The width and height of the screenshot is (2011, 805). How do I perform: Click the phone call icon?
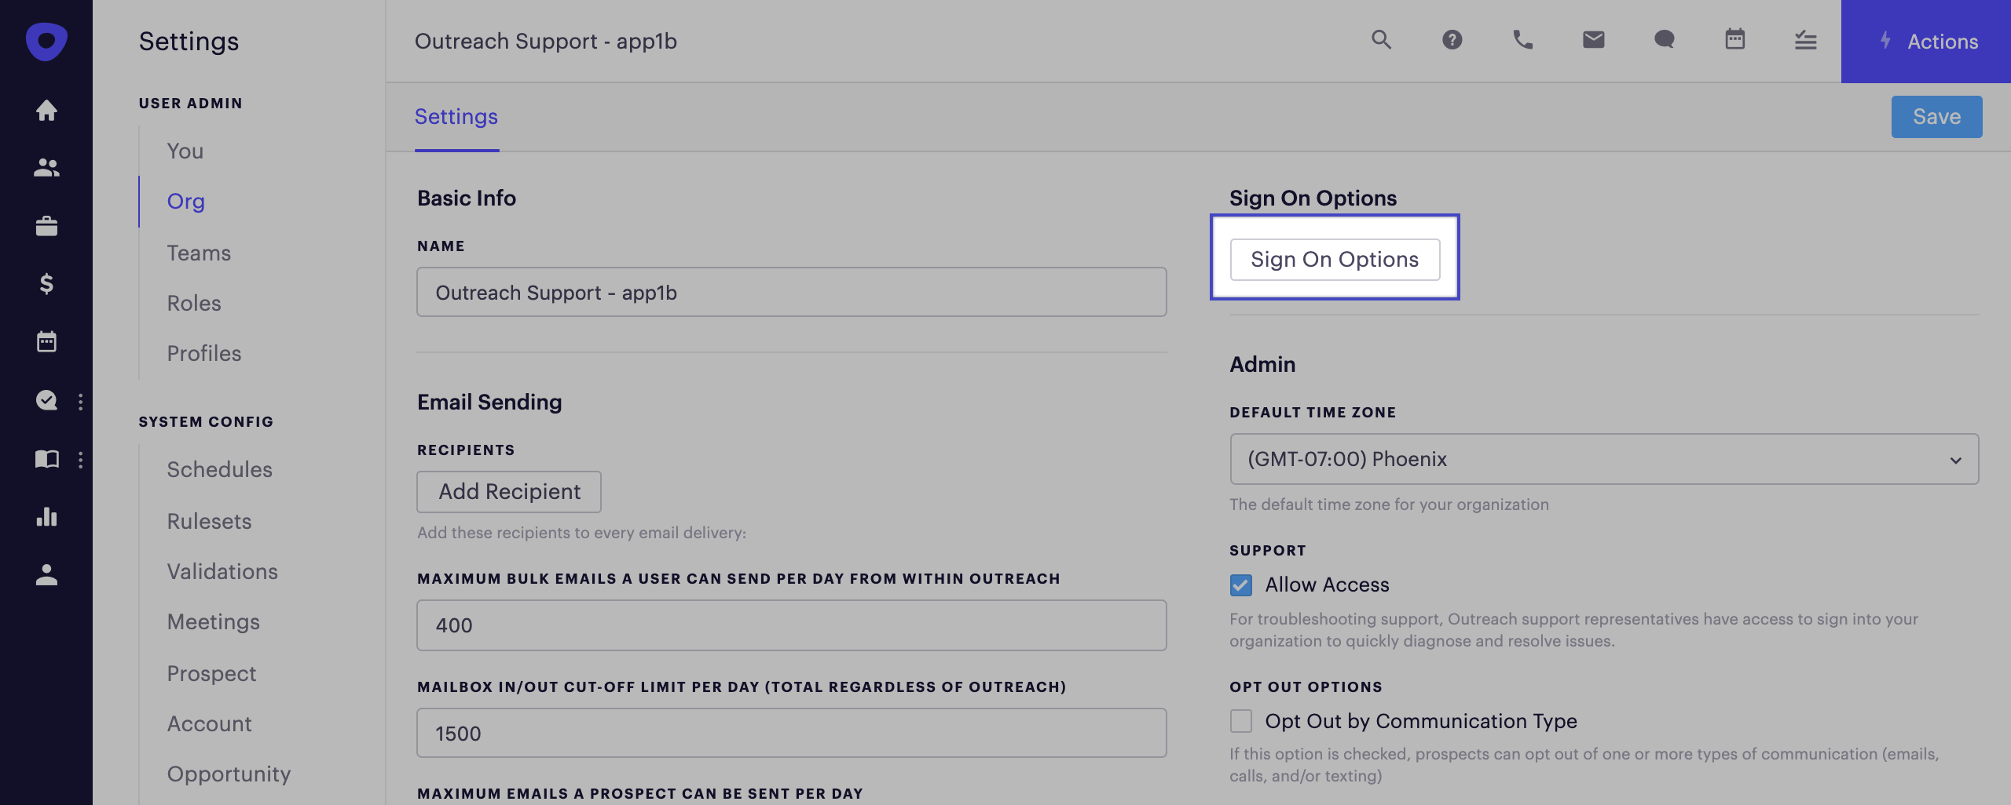tap(1522, 39)
